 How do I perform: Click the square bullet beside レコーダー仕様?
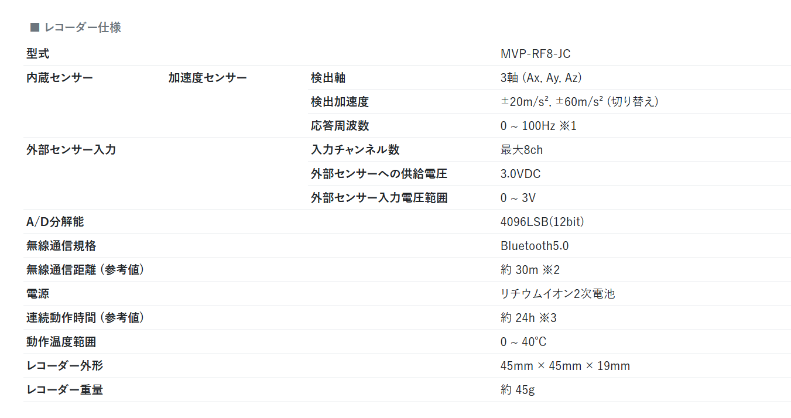tap(35, 28)
